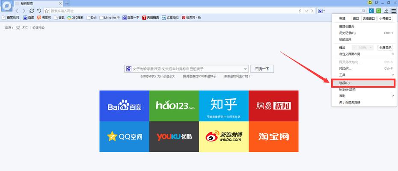Viewport: 398px width, 171px height.
Task: Click the sunny weather icon
Action: (x=18, y=28)
